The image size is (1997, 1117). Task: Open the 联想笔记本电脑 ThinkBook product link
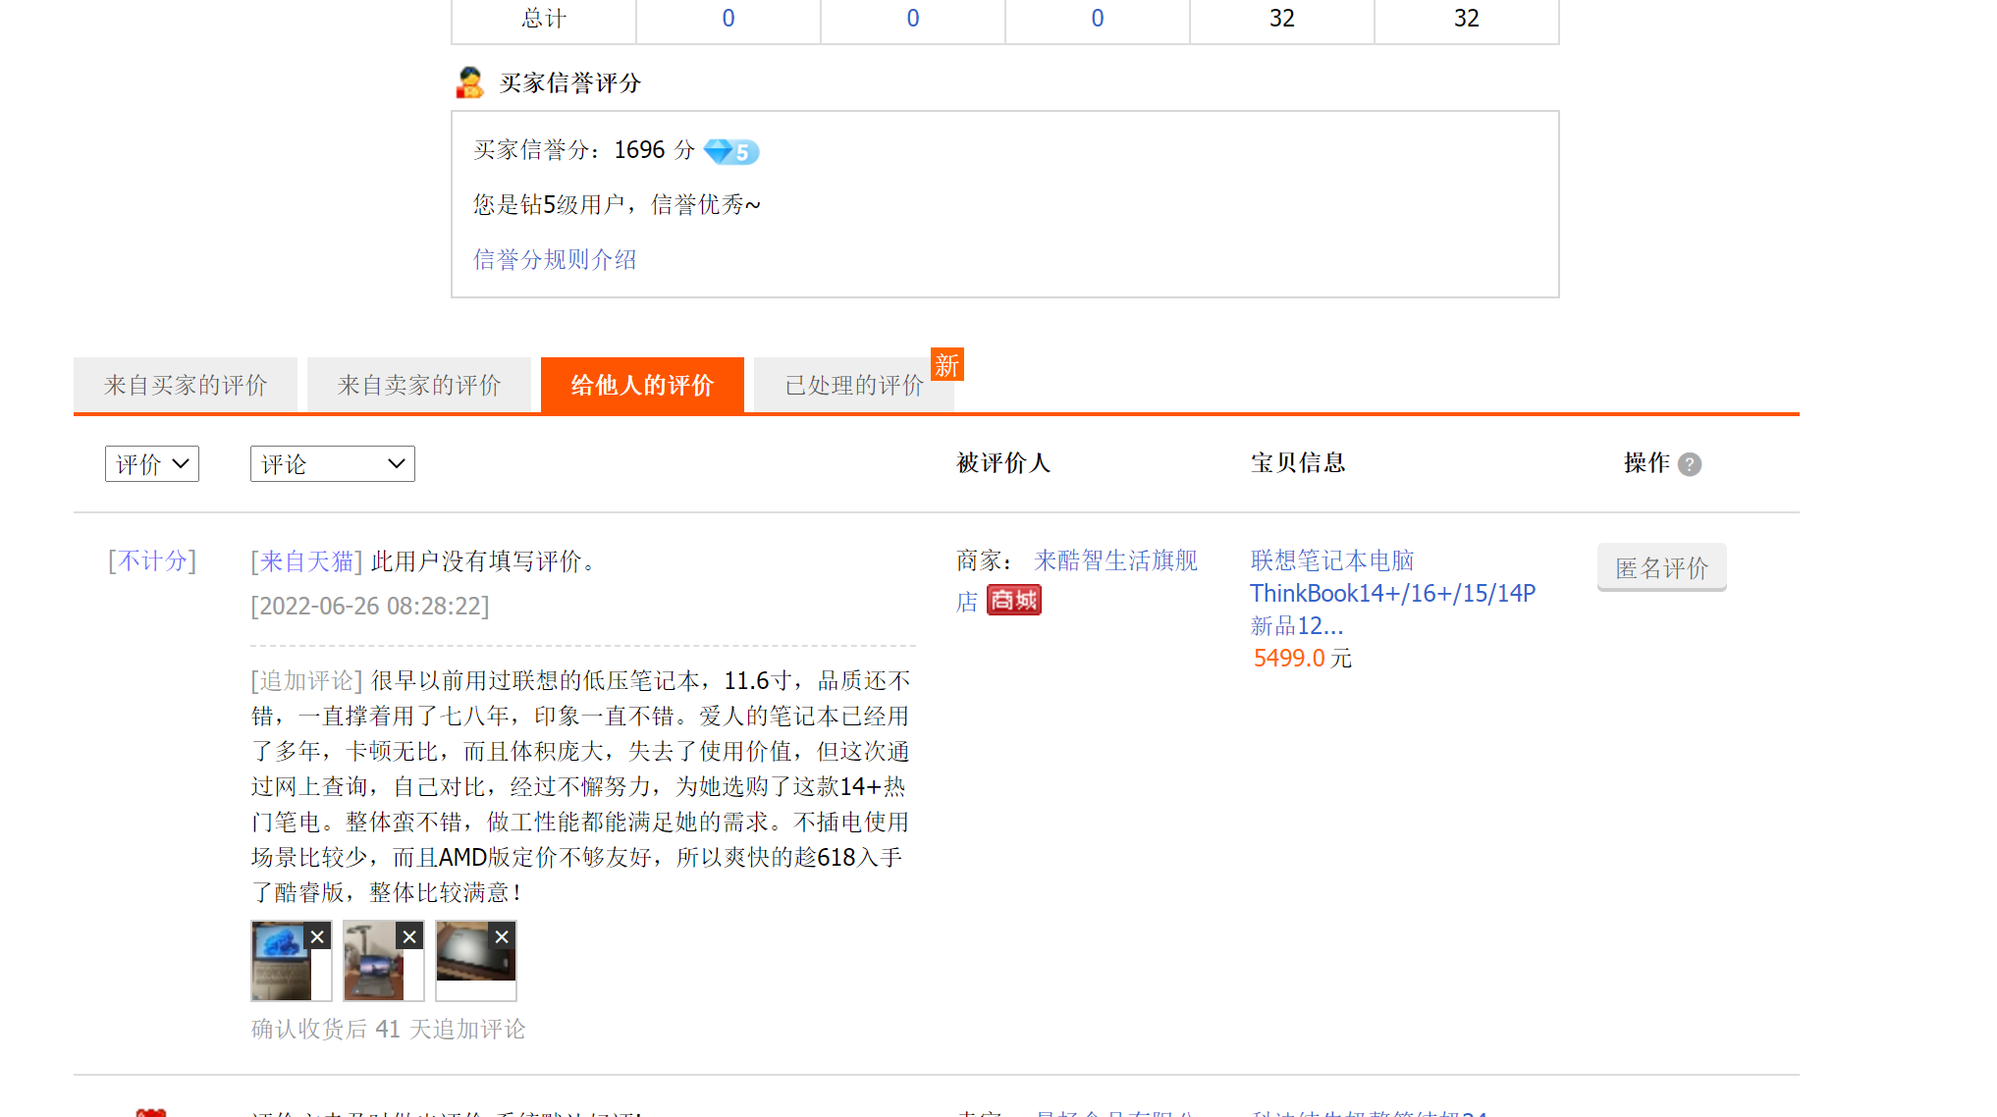[1392, 593]
